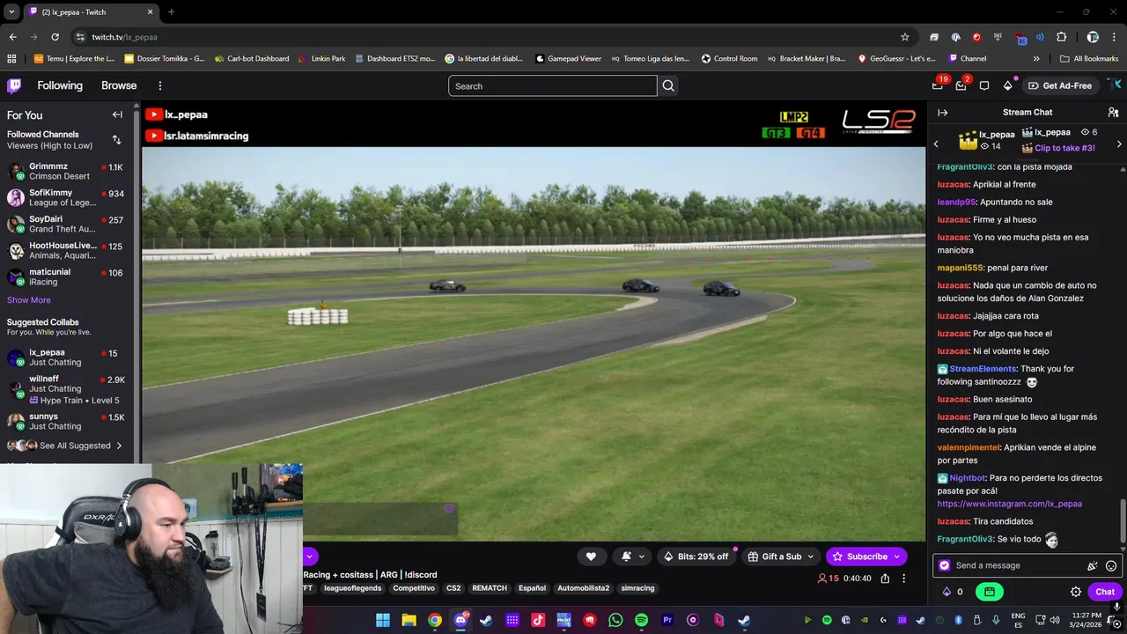Open the Browse tab
The image size is (1127, 634).
119,85
